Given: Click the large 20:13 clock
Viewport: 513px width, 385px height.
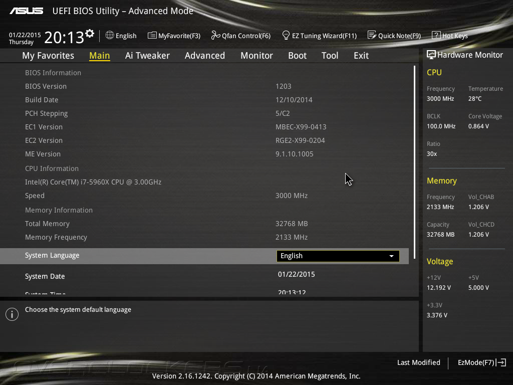Looking at the screenshot, I should coord(64,37).
